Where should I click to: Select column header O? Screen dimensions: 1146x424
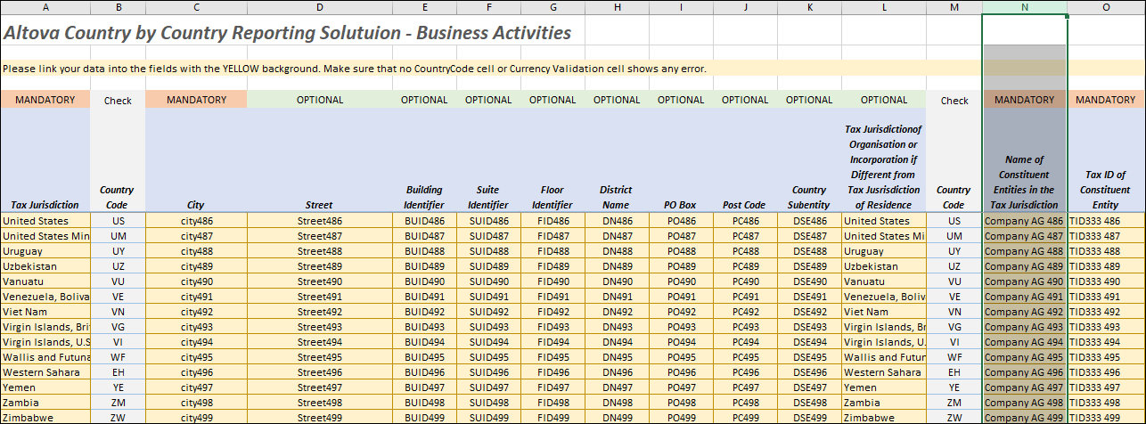[1106, 7]
